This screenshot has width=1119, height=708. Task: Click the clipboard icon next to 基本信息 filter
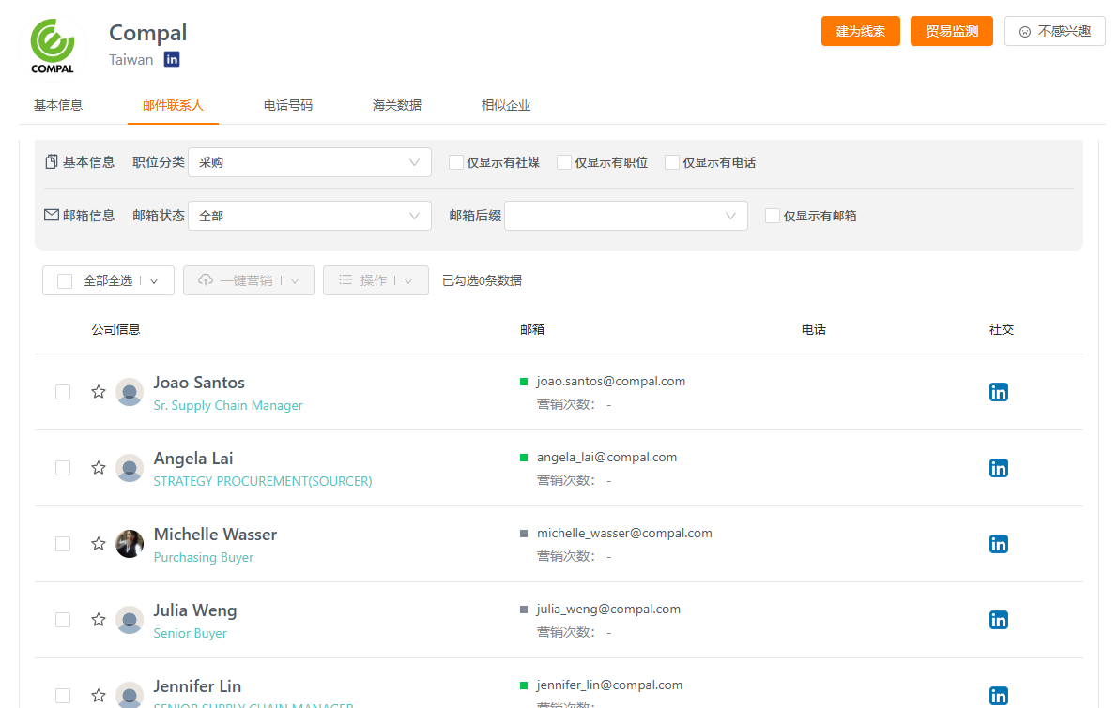(x=52, y=162)
